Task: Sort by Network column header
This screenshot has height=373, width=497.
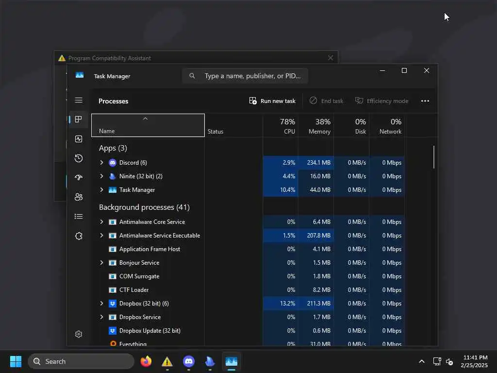Action: pyautogui.click(x=387, y=125)
